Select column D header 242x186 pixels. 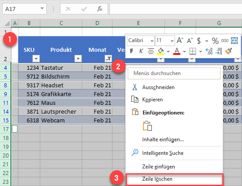coord(97,23)
